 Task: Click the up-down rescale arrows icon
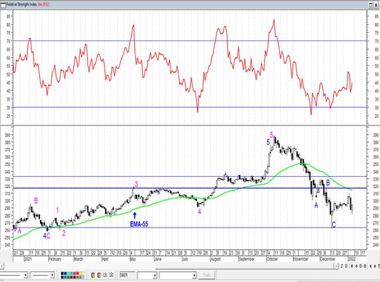(352, 266)
